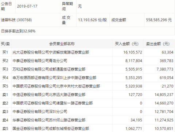
Task: Select 中信证券北京远大路证券营业部 name
Action: [x=49, y=95]
